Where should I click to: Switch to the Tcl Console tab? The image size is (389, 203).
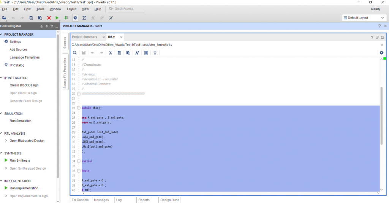[x=80, y=200]
